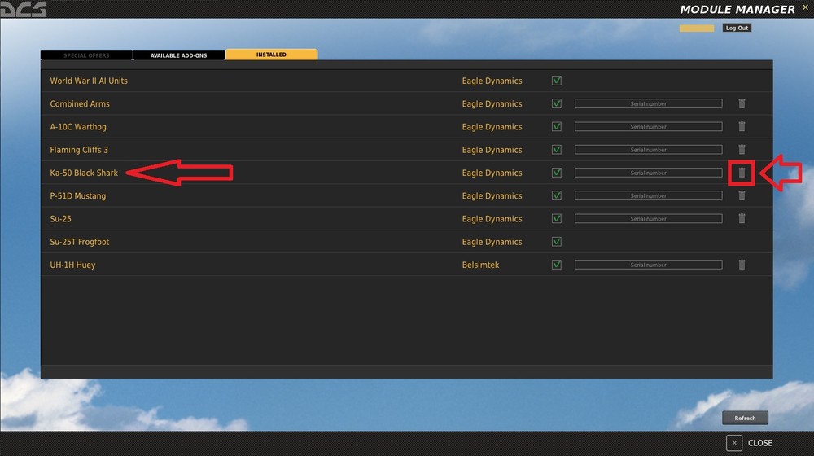The image size is (814, 456).
Task: Click the P-51D Mustang module name
Action: (x=78, y=195)
